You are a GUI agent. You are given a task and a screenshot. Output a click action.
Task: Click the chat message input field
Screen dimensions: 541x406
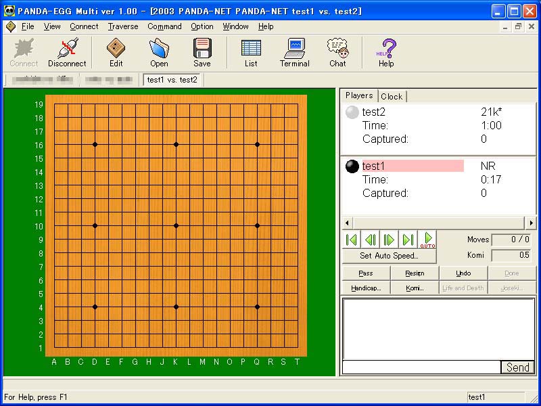coord(421,367)
